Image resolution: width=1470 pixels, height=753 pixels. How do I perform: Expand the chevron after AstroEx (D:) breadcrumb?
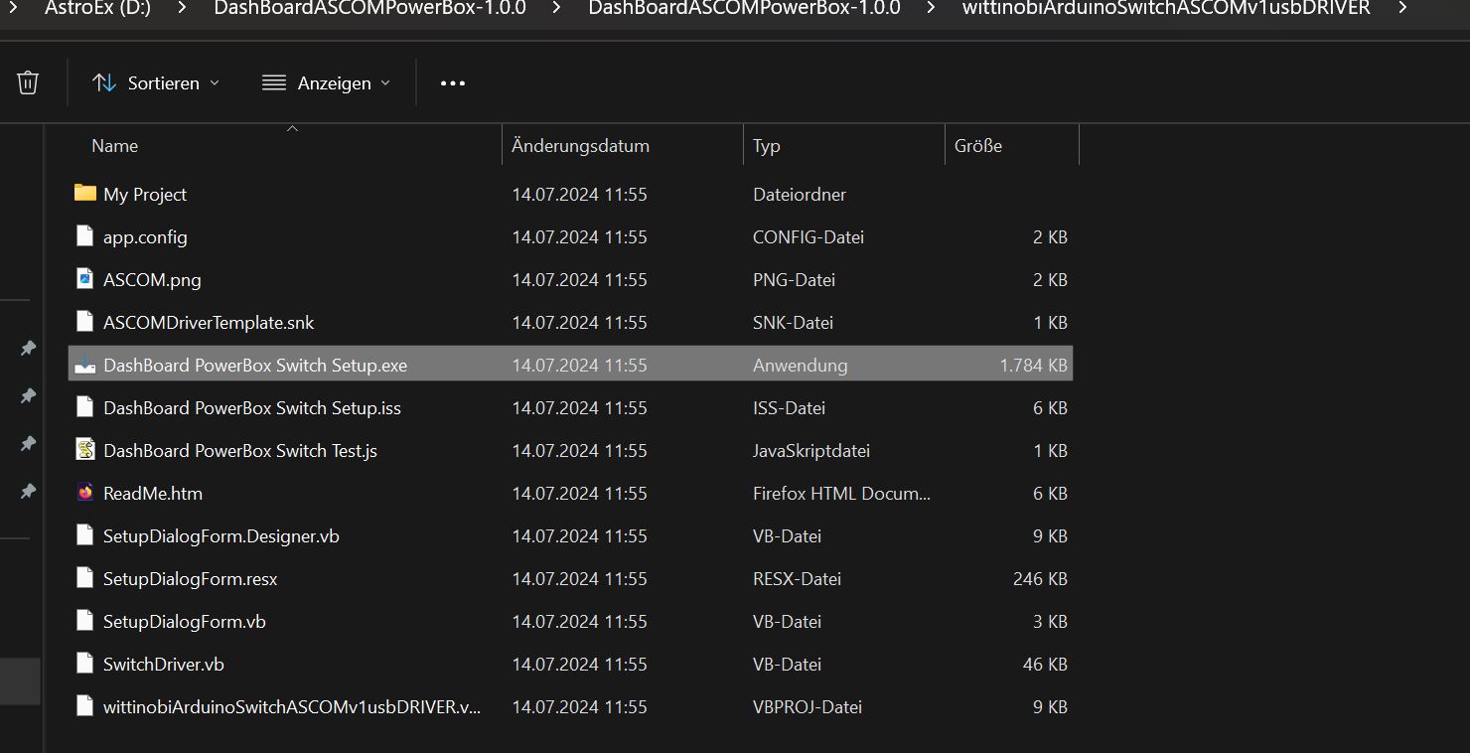(x=181, y=9)
